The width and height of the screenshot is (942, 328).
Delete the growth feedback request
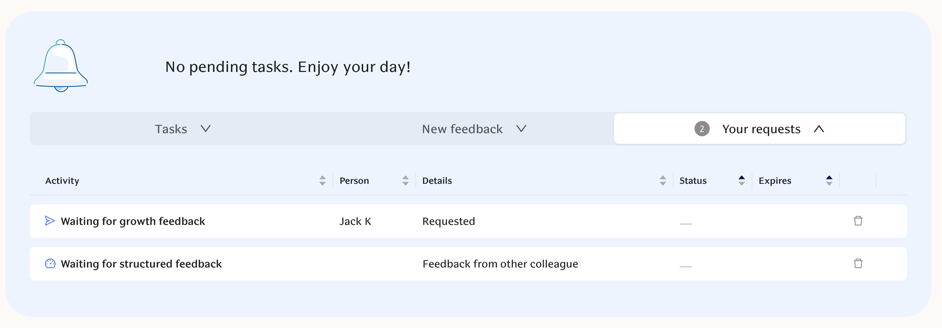pos(858,221)
